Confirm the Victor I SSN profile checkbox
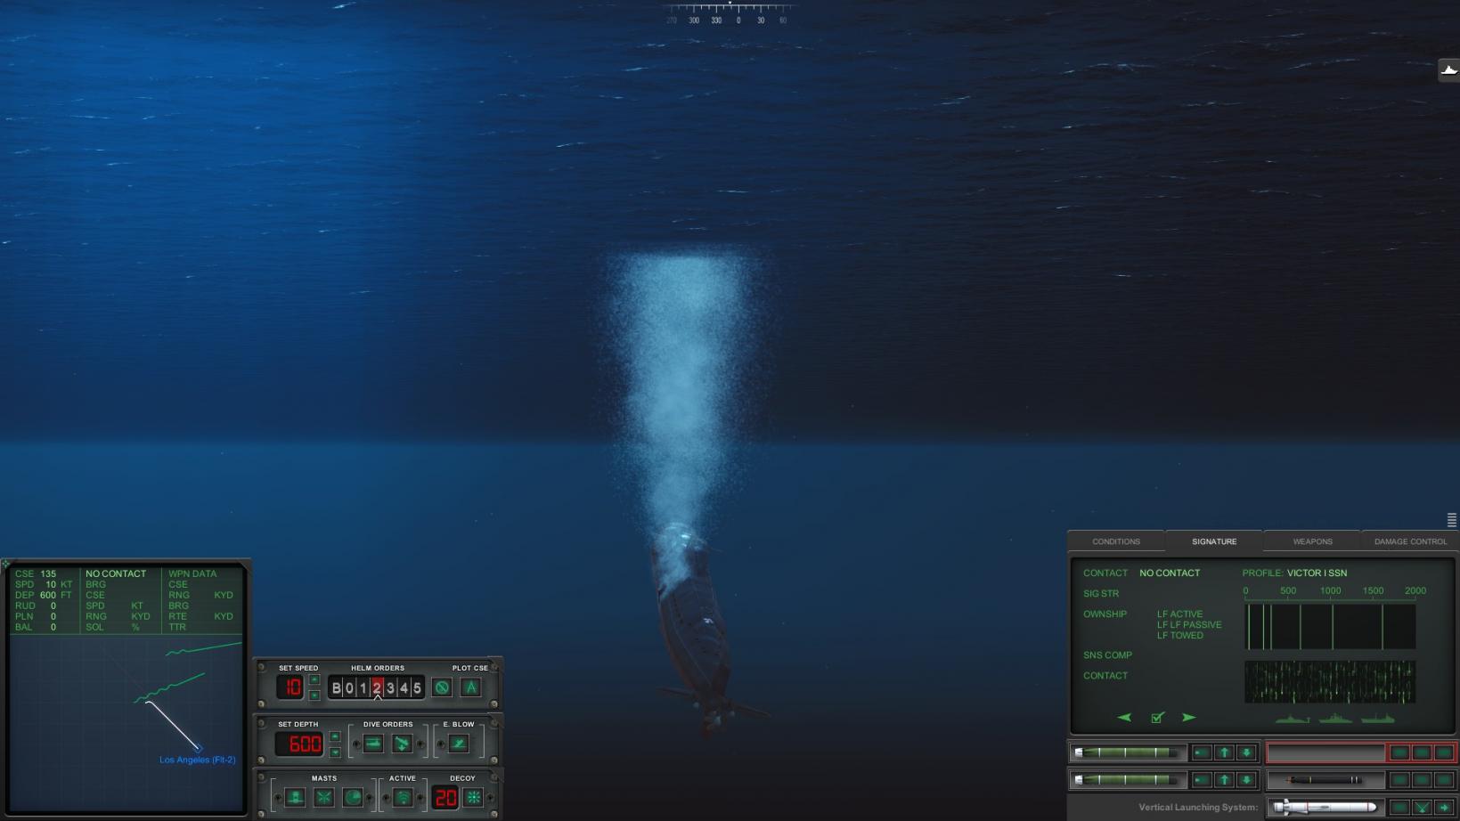The width and height of the screenshot is (1460, 821). pyautogui.click(x=1157, y=718)
